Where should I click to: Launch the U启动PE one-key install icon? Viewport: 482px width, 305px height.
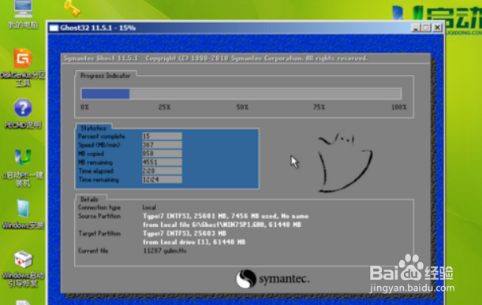23,157
